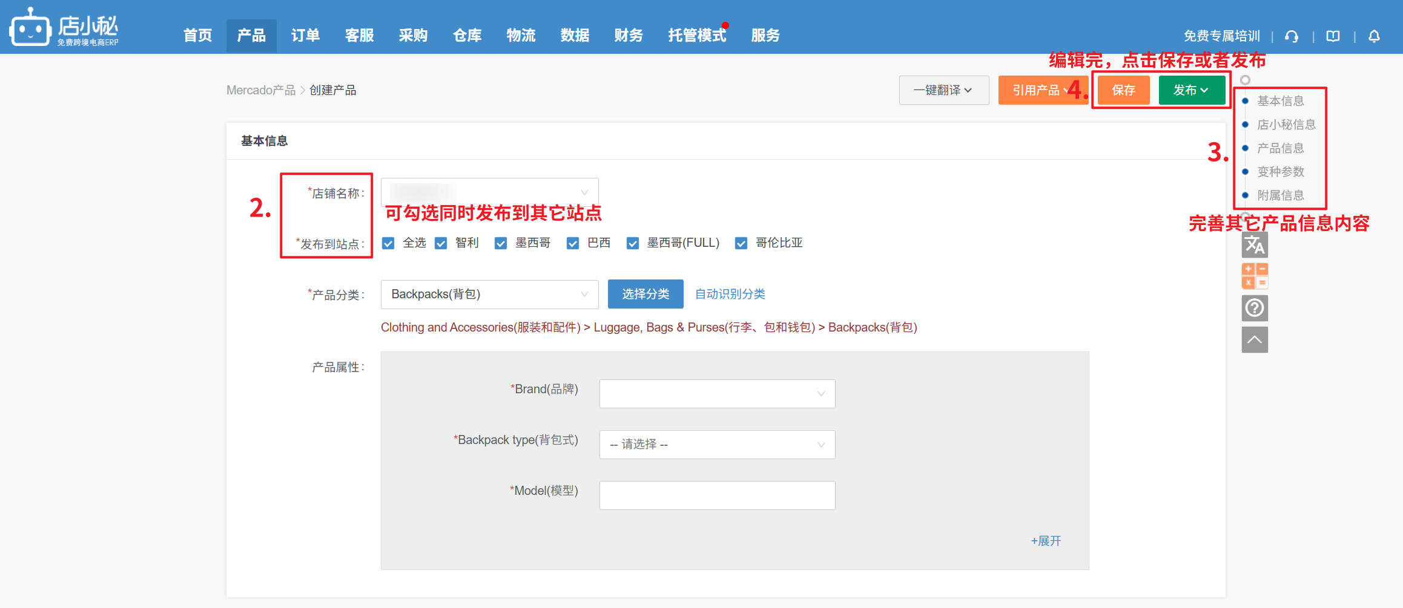The image size is (1403, 608).
Task: Open the 店铺名称 dropdown
Action: [489, 192]
